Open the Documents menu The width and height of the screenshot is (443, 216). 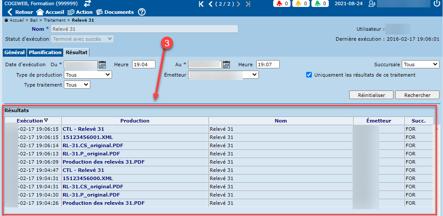(99, 12)
